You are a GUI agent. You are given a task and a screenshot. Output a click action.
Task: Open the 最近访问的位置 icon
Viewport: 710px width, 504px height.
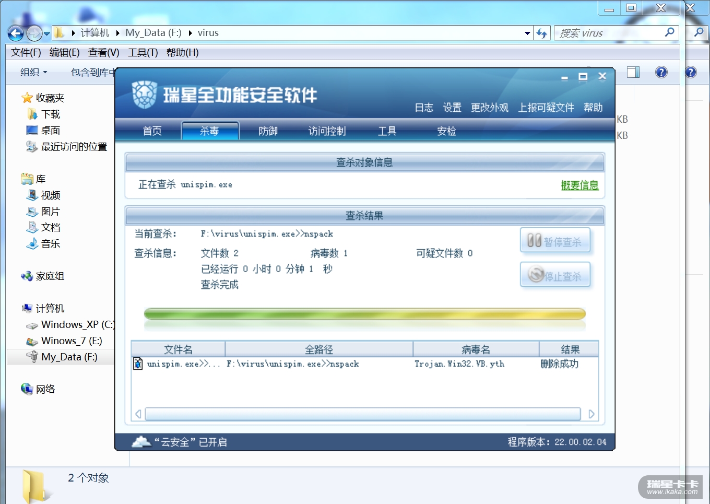[x=32, y=146]
